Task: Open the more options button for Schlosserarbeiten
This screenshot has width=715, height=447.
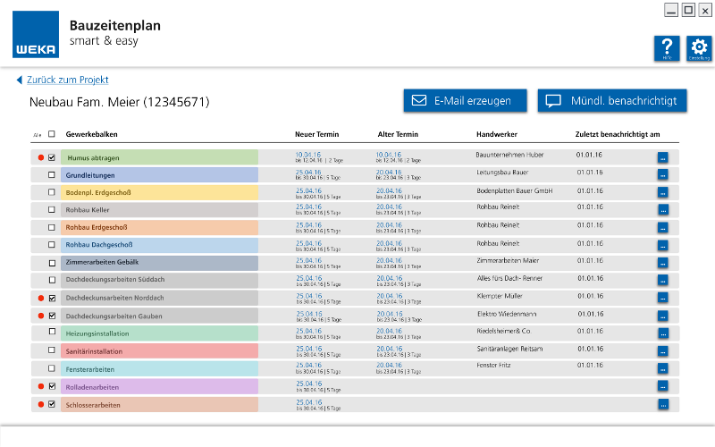Action: coord(662,405)
